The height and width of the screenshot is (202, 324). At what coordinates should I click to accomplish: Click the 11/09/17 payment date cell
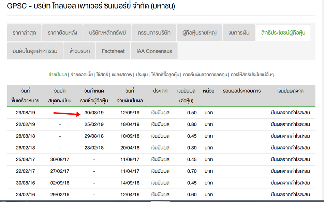(130, 159)
